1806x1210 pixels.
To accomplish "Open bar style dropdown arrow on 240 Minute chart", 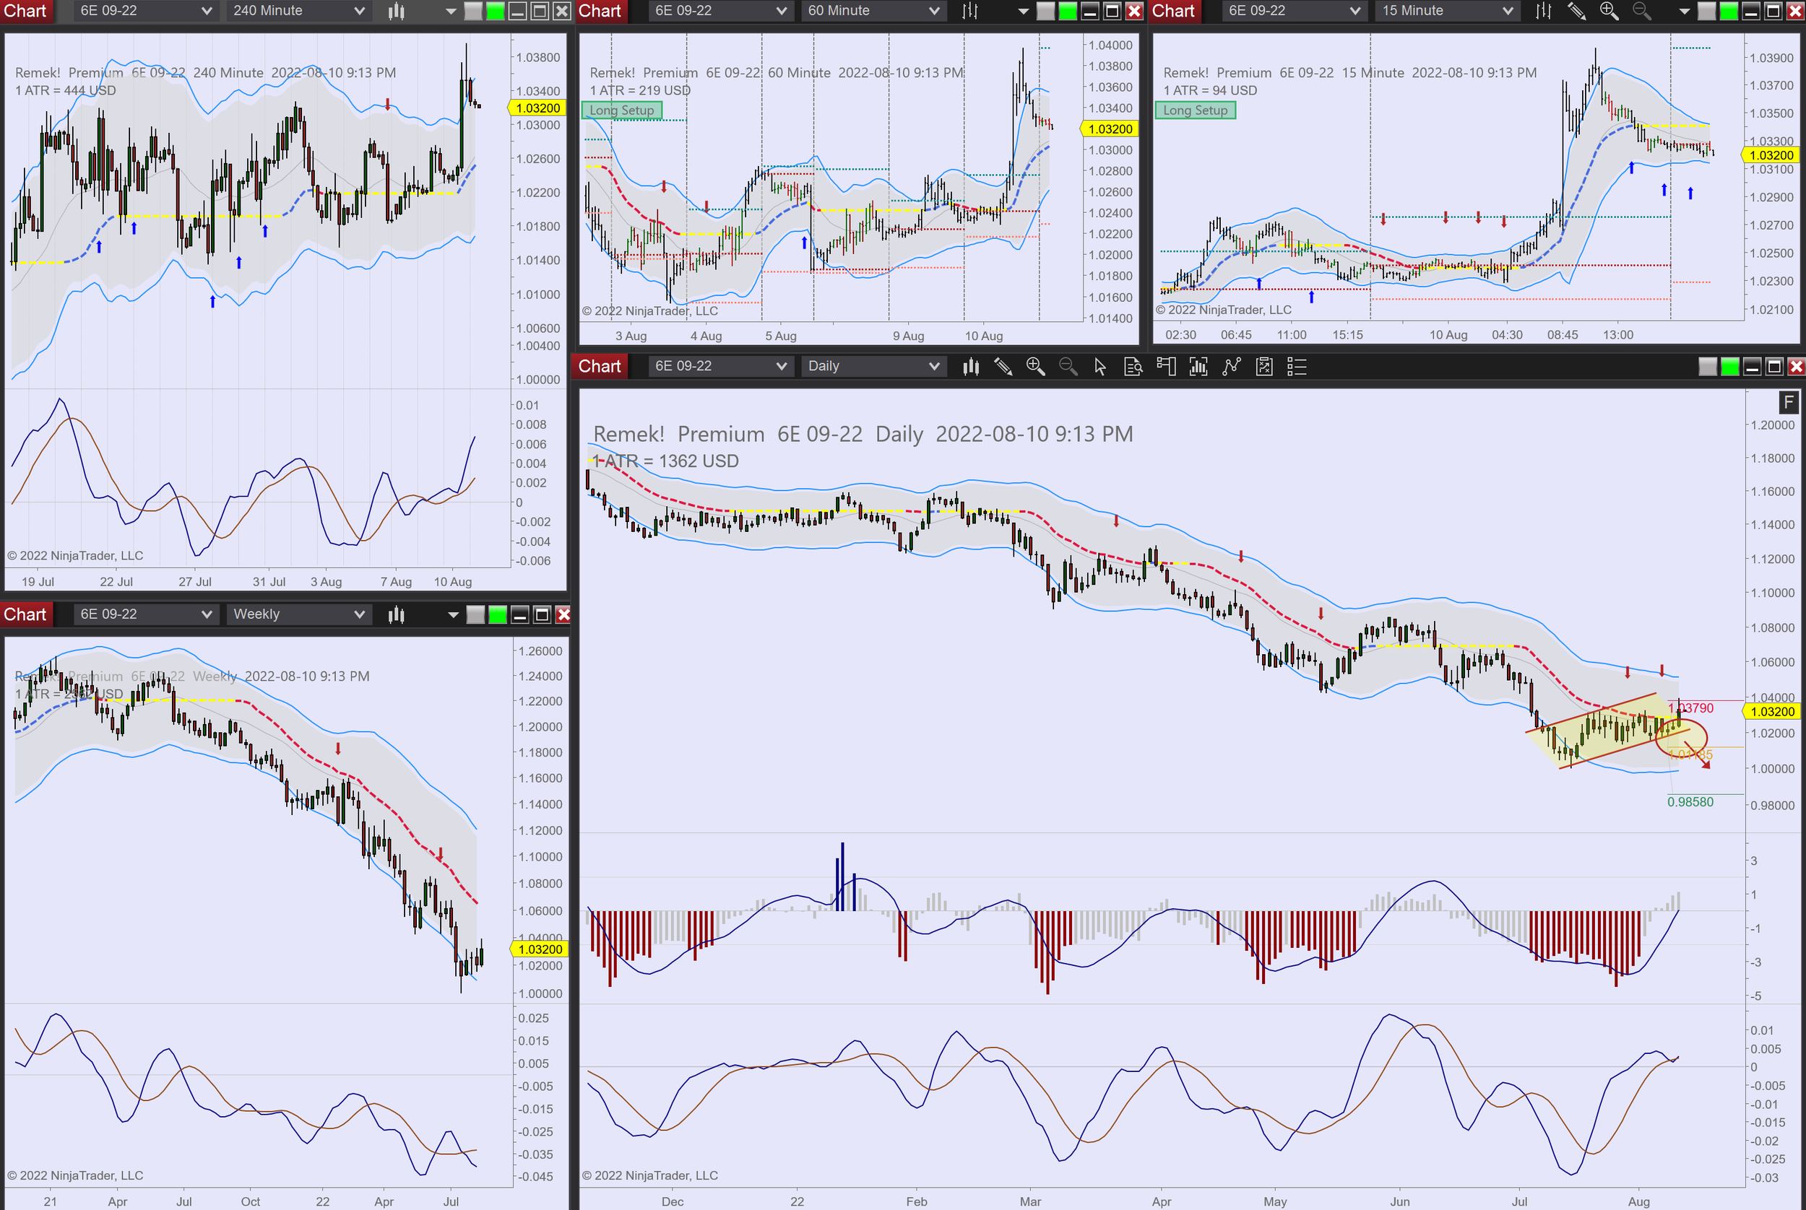I will click(x=451, y=11).
